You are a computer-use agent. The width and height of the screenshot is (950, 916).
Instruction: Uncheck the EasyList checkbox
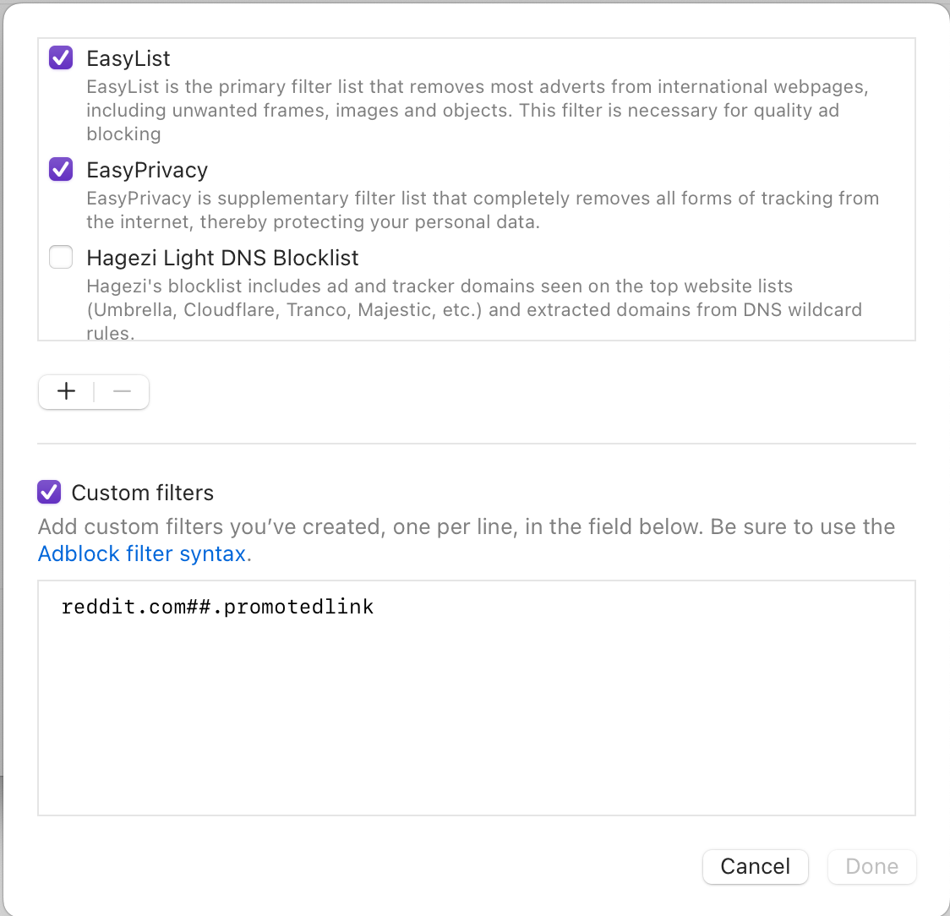[x=61, y=57]
